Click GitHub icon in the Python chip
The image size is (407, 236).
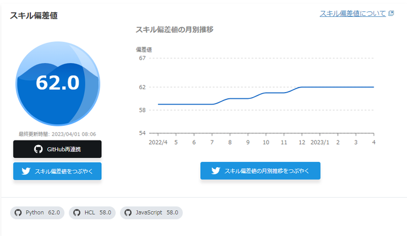click(x=18, y=213)
